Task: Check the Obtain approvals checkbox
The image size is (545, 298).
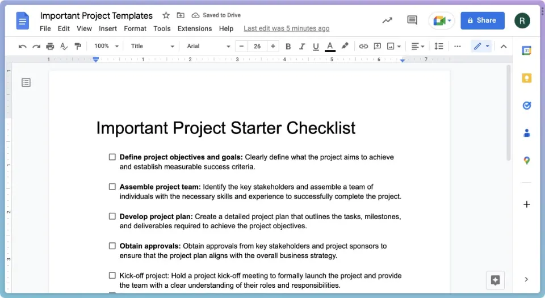Action: (x=112, y=246)
